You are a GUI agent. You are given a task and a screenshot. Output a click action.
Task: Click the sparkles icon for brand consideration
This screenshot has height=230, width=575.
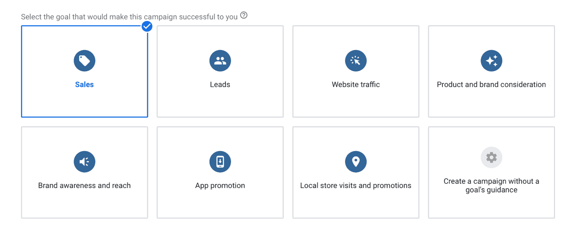coord(491,61)
